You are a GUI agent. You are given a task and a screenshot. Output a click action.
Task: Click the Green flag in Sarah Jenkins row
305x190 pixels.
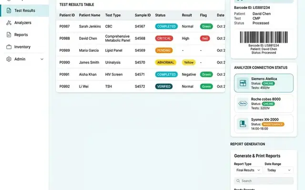pos(206,27)
